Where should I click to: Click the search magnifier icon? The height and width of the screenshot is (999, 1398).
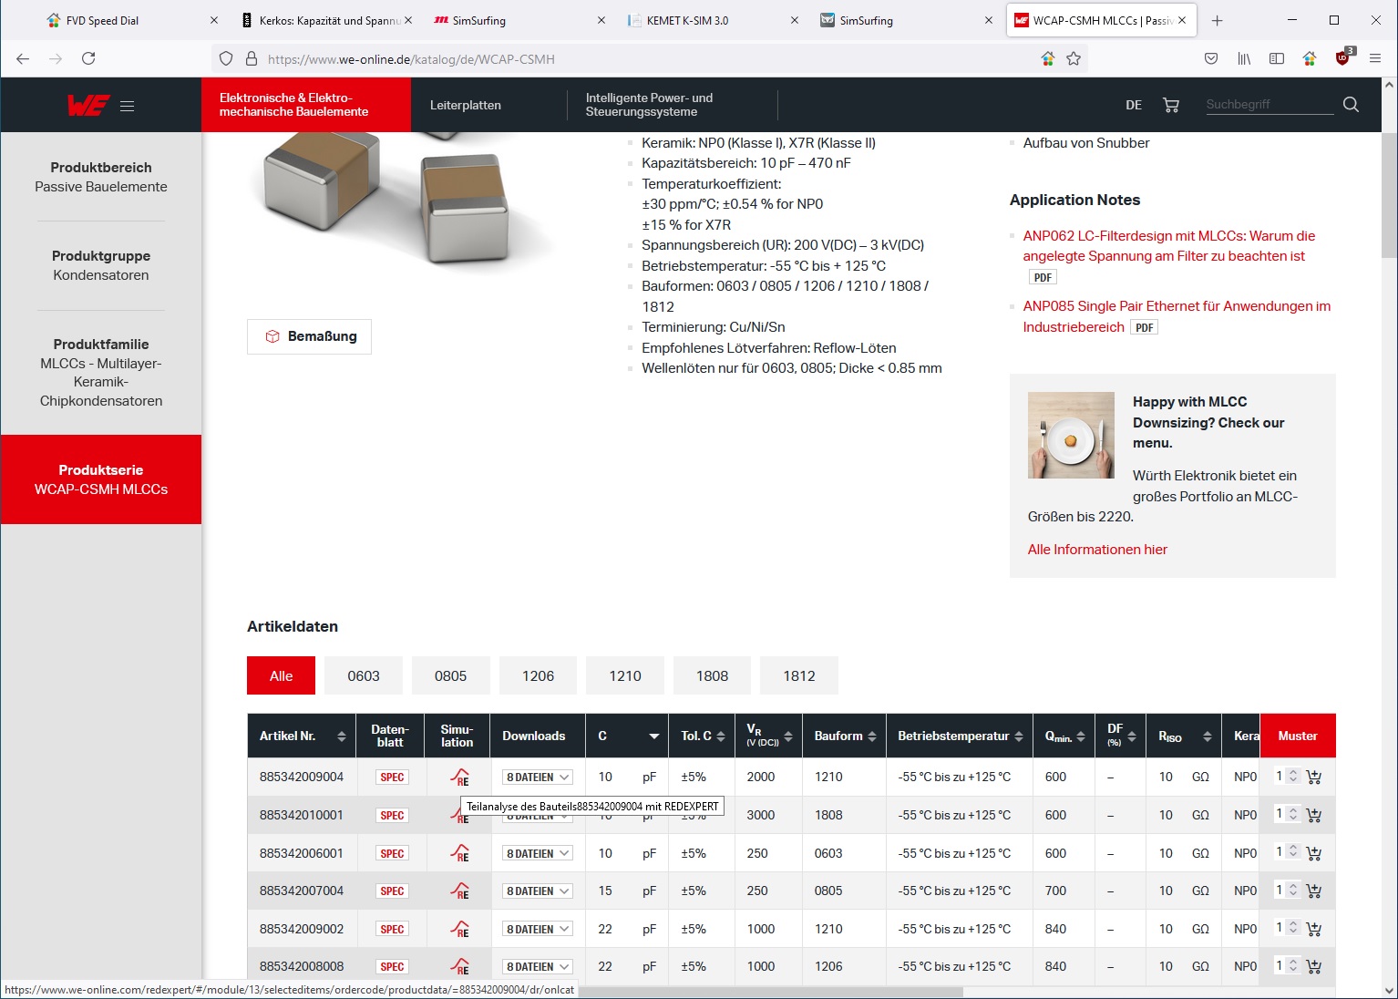pos(1351,105)
